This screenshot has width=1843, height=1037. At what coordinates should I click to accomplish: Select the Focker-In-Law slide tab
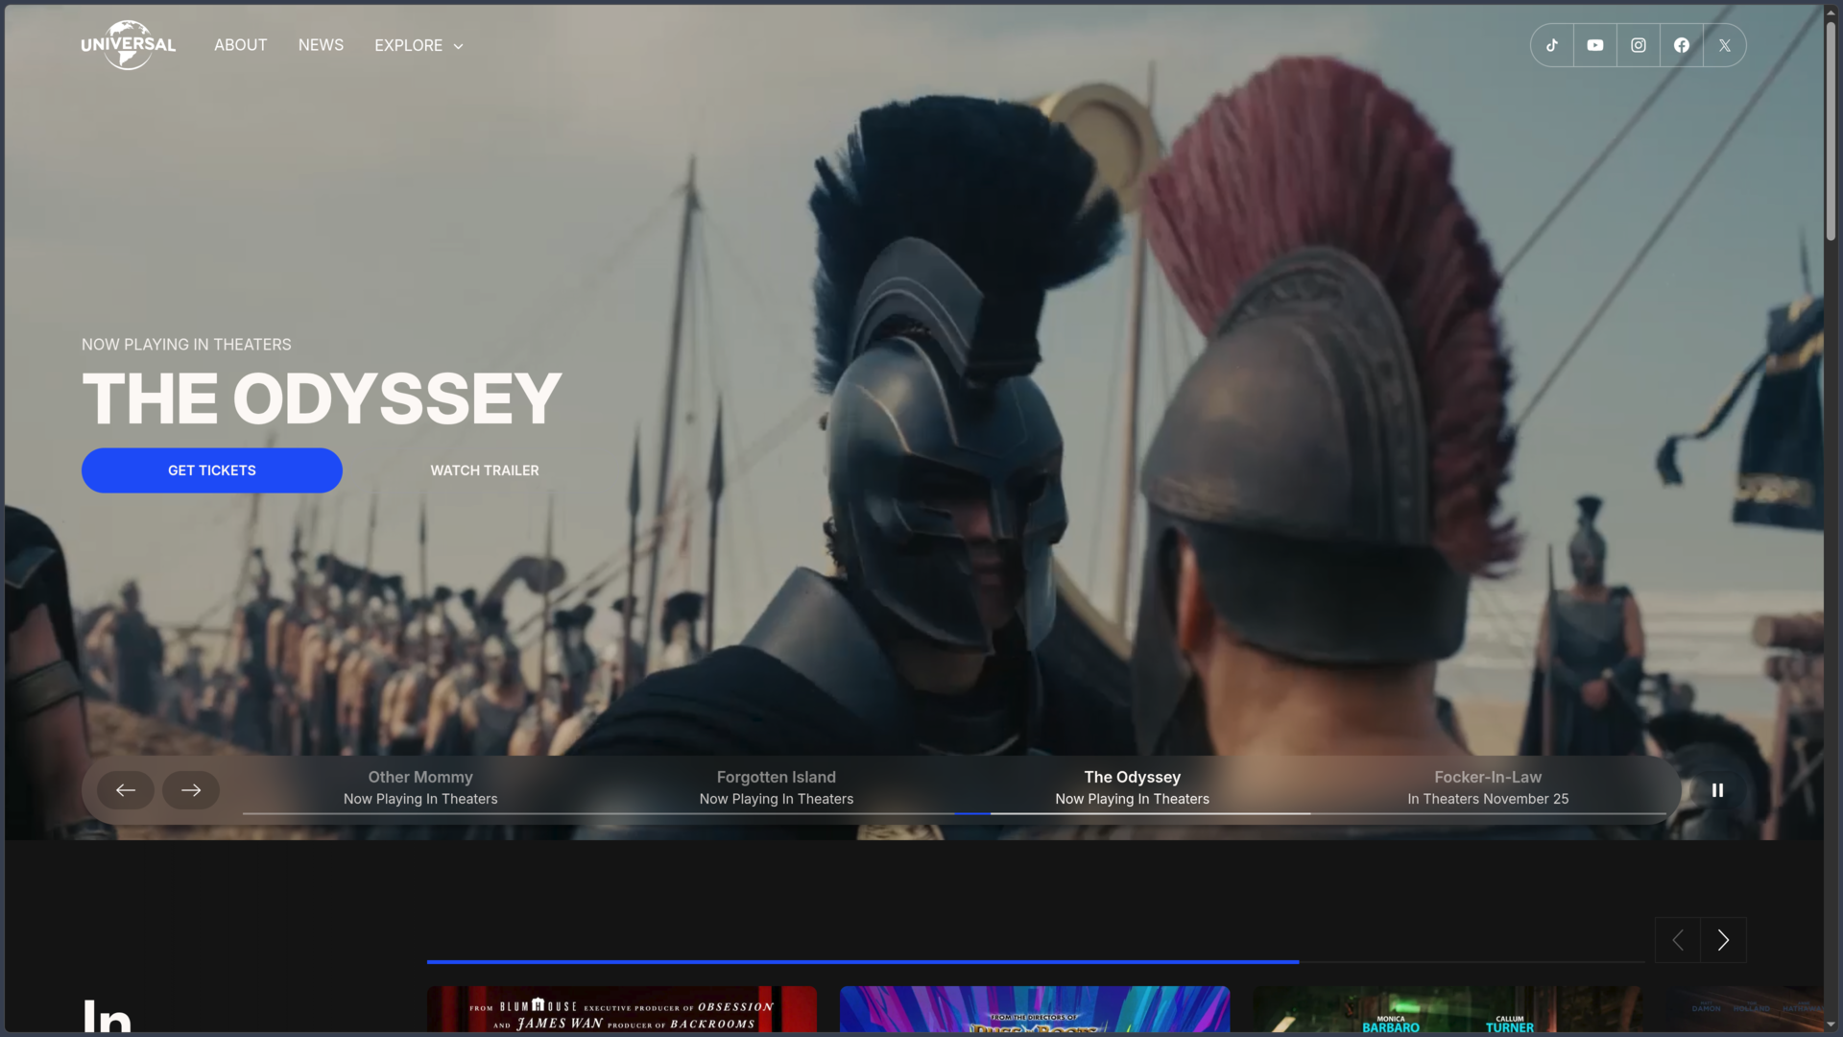[1488, 787]
